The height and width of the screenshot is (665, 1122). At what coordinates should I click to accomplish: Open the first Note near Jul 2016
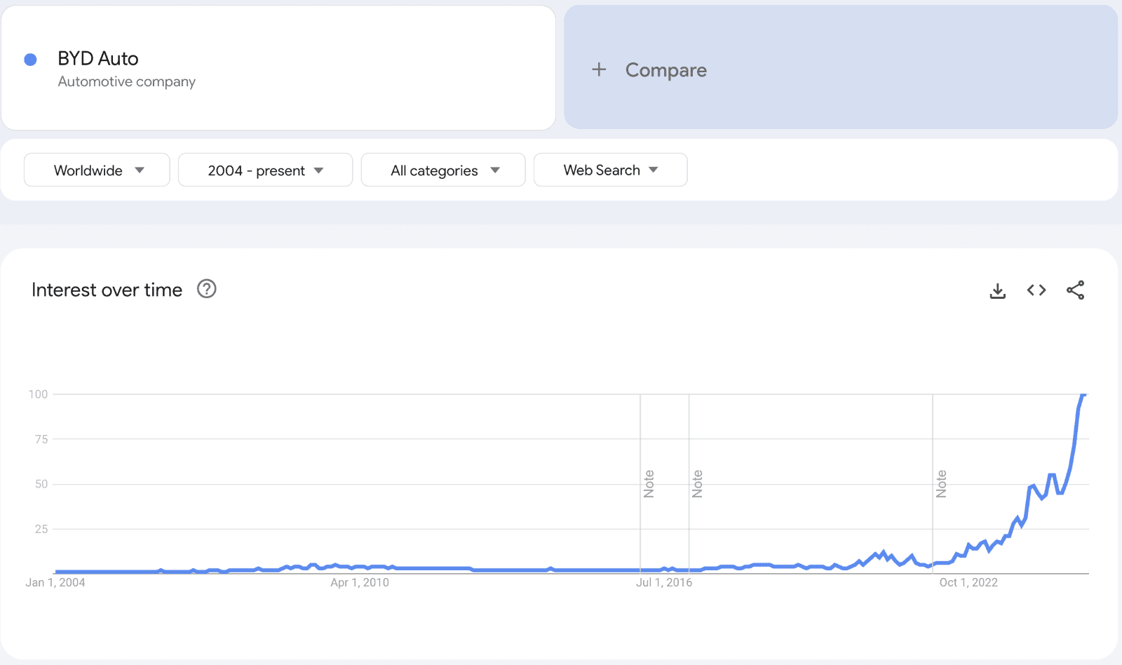pyautogui.click(x=649, y=484)
